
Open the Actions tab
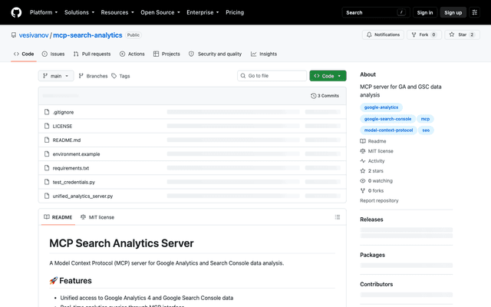pyautogui.click(x=132, y=54)
